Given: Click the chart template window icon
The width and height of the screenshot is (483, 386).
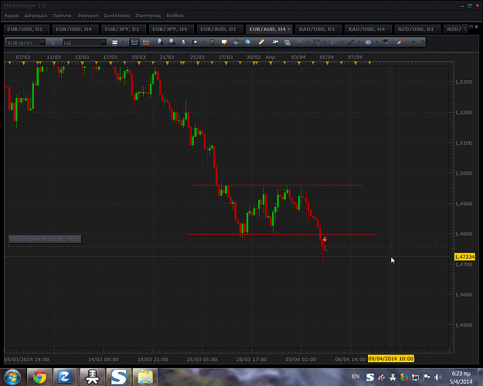Looking at the screenshot, I should [x=287, y=42].
